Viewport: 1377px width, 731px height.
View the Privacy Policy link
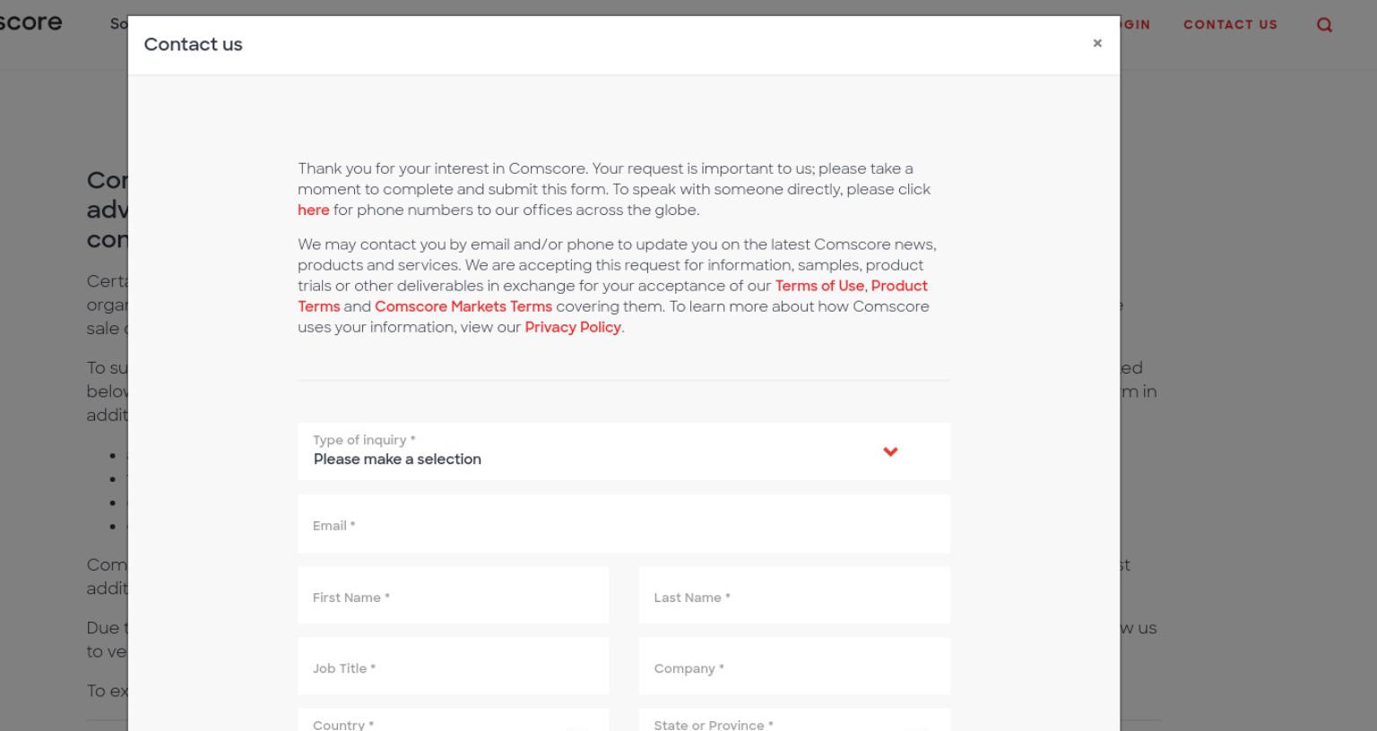573,327
